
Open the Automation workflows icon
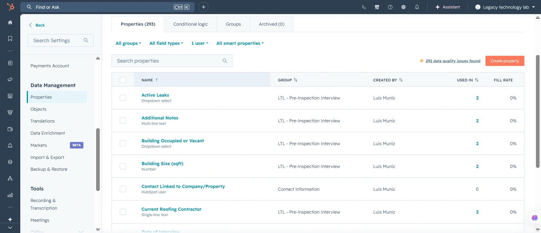10,178
